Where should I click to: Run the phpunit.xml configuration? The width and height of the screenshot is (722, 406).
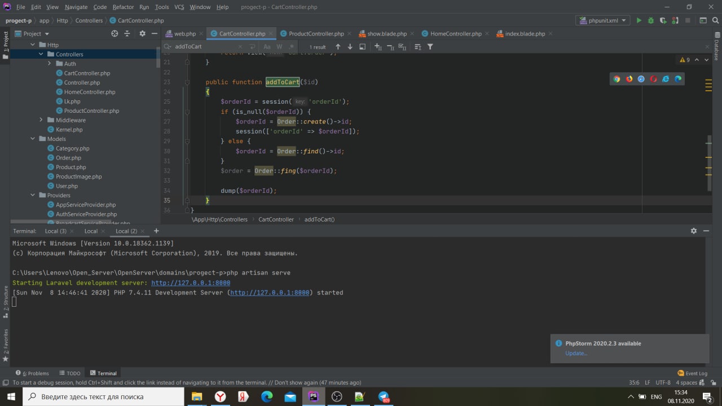click(639, 20)
